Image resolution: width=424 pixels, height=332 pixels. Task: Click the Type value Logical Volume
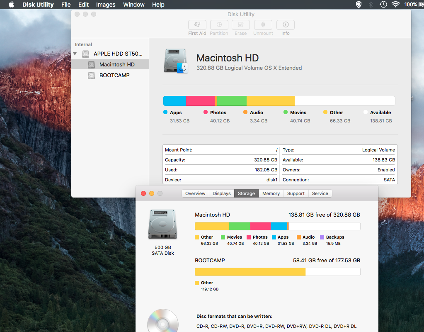coord(378,150)
